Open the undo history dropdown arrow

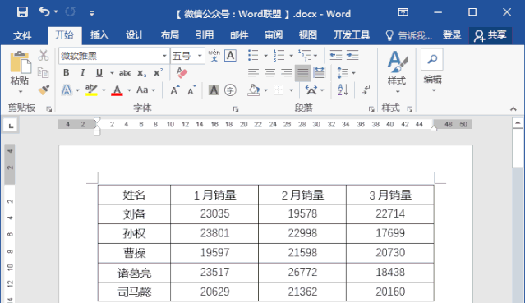56,12
